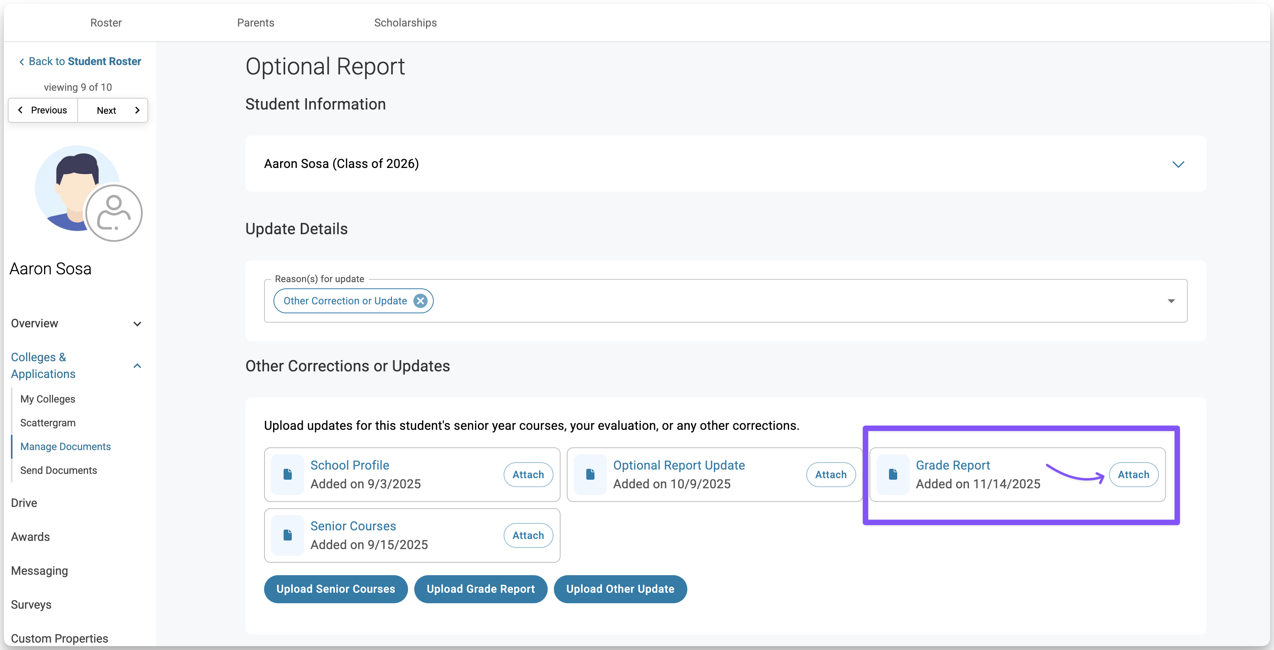Image resolution: width=1274 pixels, height=650 pixels.
Task: Click the School Profile document icon
Action: pyautogui.click(x=287, y=474)
